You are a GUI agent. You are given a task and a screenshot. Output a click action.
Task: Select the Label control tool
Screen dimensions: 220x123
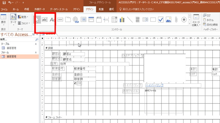tap(52, 20)
